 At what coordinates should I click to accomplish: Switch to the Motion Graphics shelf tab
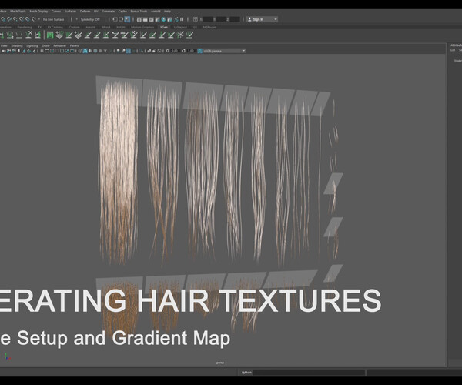(142, 27)
